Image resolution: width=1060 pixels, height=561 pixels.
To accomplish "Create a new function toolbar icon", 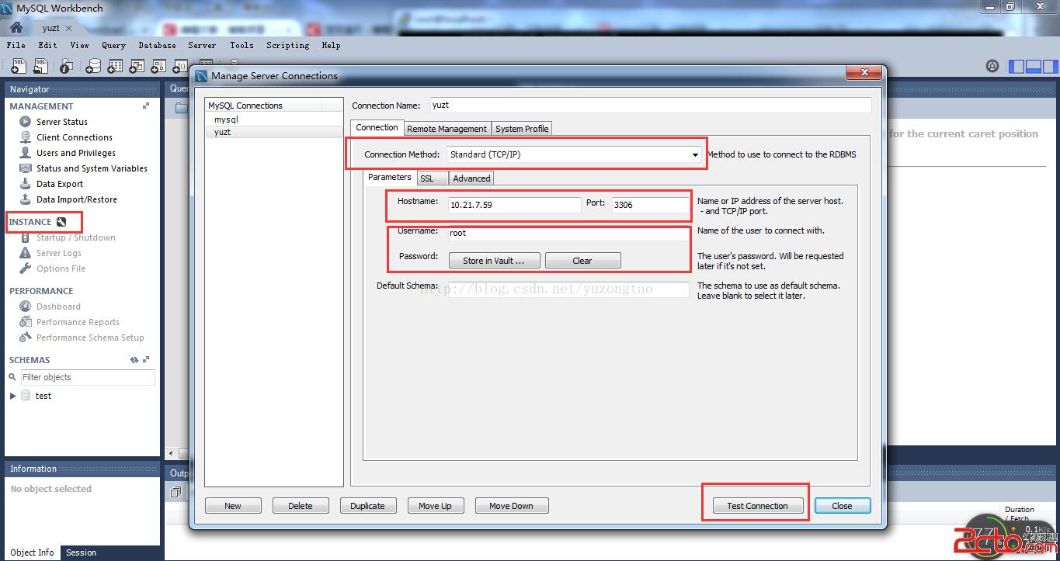I will 180,67.
